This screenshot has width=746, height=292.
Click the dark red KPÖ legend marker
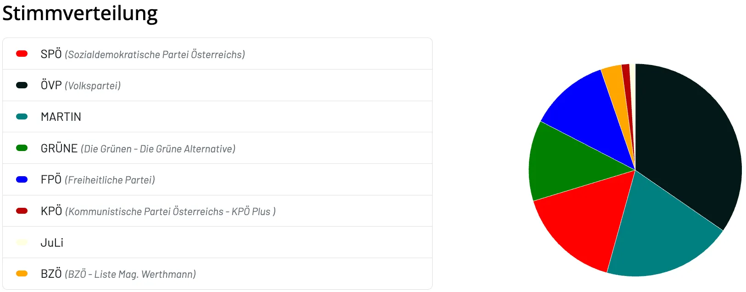tap(22, 211)
